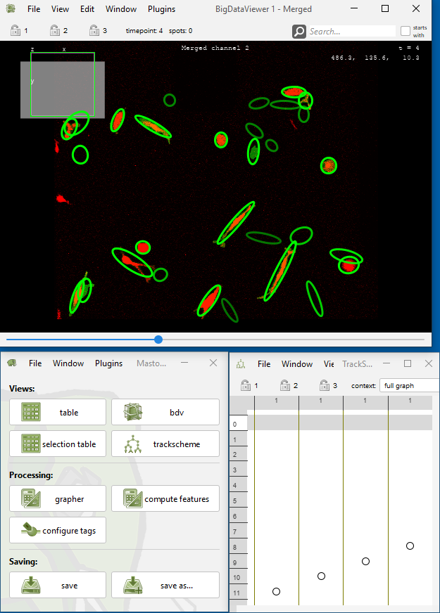Minimize the BigDataViewer window
Screen dimensions: 440x613
(354, 8)
